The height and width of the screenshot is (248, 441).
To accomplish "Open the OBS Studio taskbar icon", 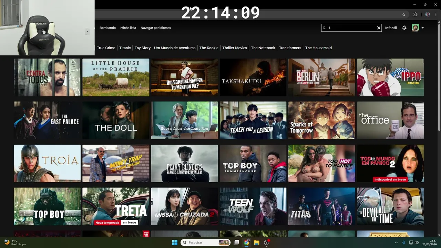I will (267, 242).
